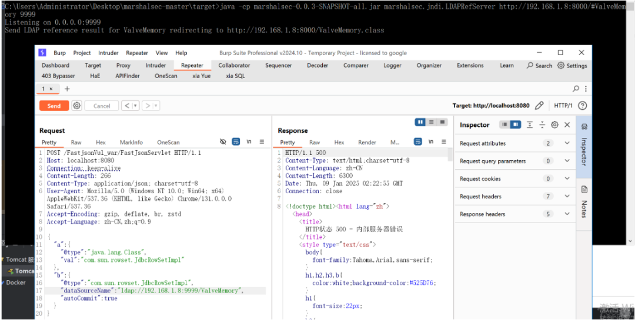Toggle hide non-printable characters in Request
Screen dimensions: 635x320
(223, 142)
